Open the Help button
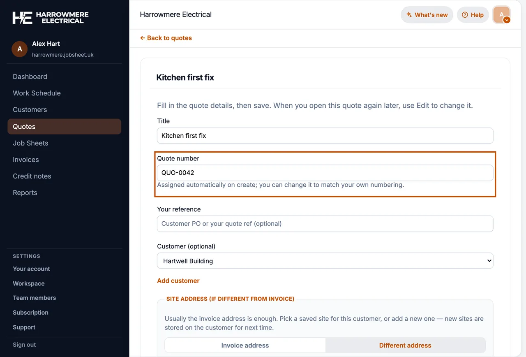This screenshot has width=526, height=357. (473, 15)
